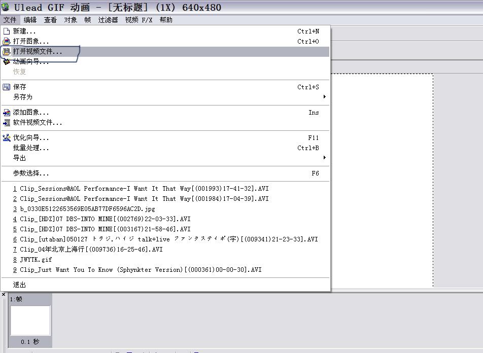Open recent file 2 ending 17-04-39.AVI
Screen dimensions: 483x353
(165, 199)
